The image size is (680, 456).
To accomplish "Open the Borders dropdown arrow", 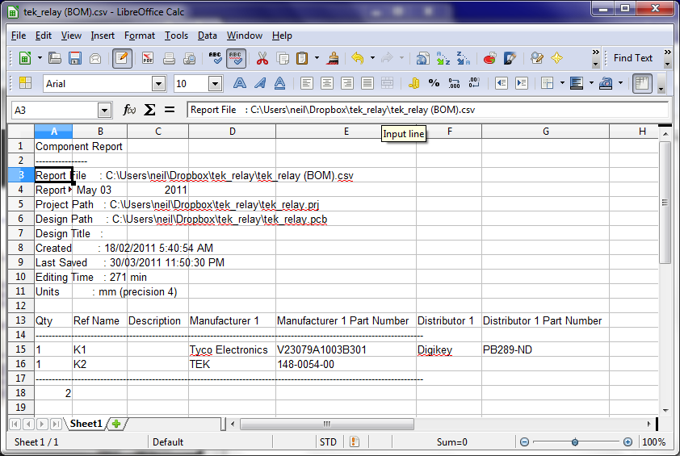I will [562, 83].
